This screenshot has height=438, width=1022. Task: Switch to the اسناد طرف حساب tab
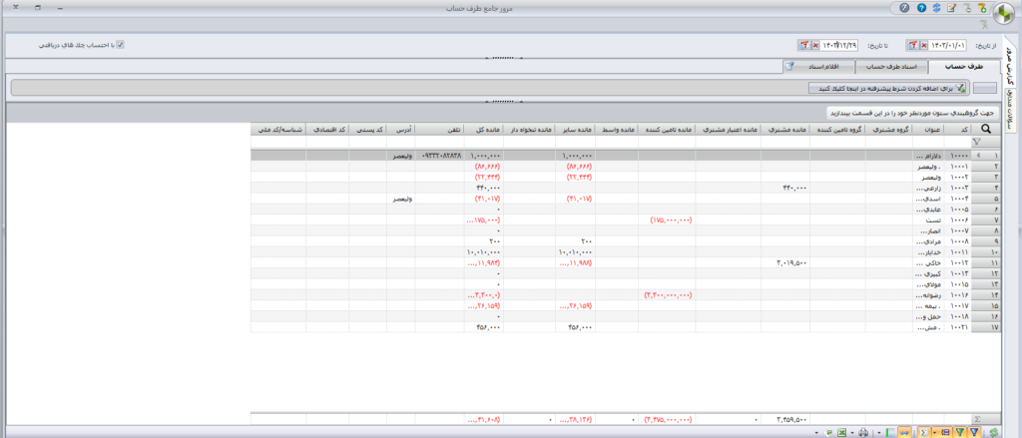click(x=891, y=67)
